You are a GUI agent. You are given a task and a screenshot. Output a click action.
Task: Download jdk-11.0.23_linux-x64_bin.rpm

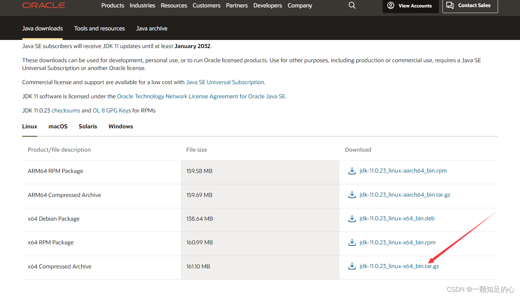click(x=398, y=242)
